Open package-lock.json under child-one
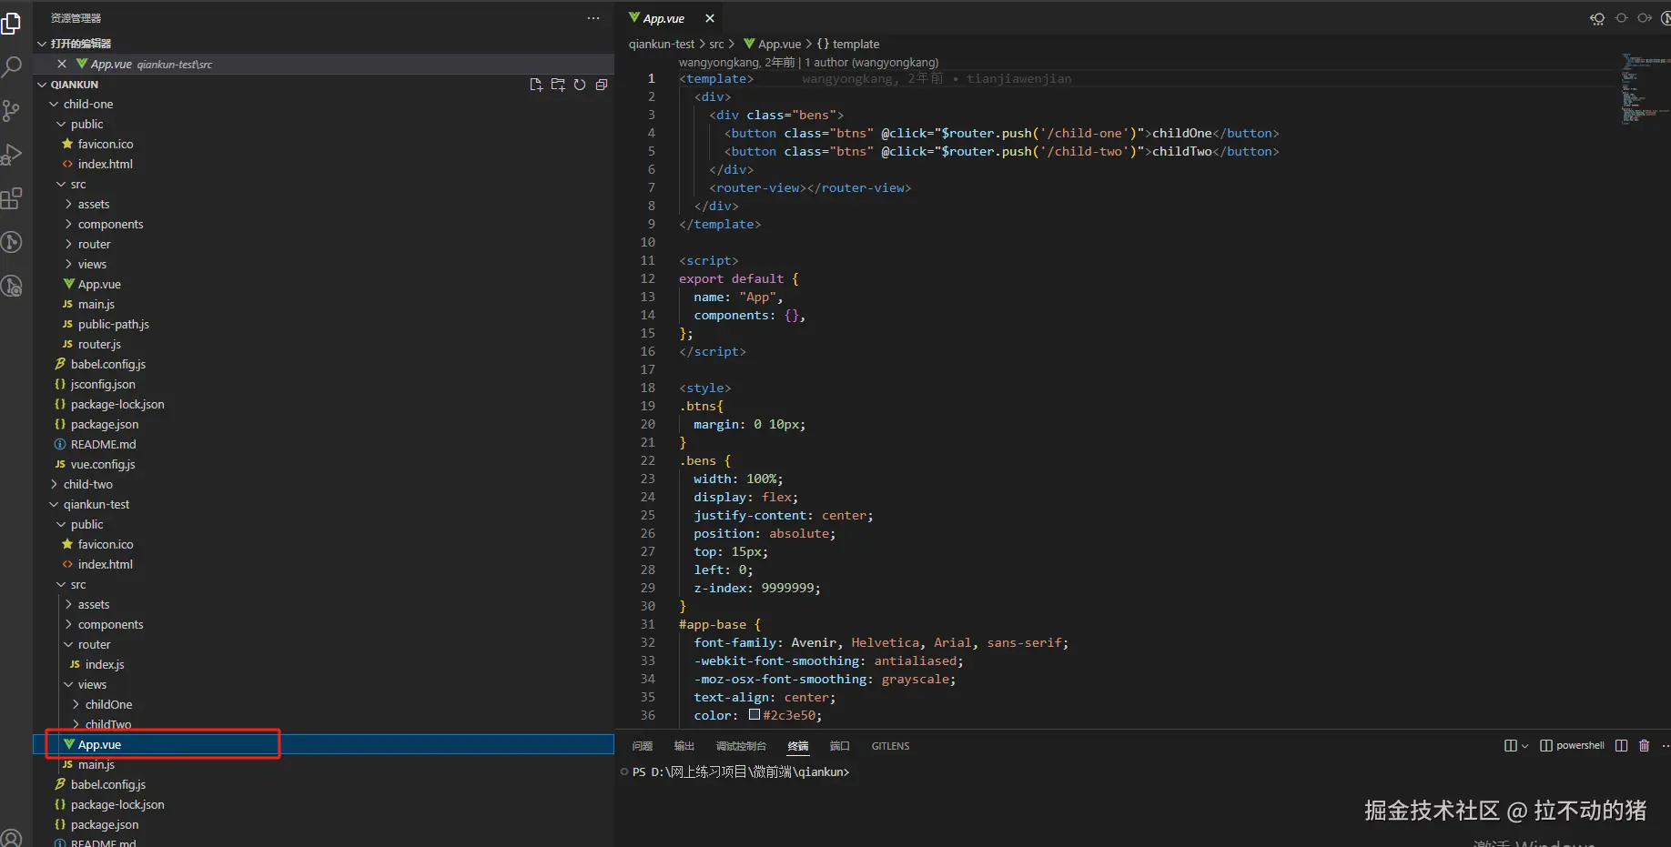The image size is (1671, 847). [117, 404]
